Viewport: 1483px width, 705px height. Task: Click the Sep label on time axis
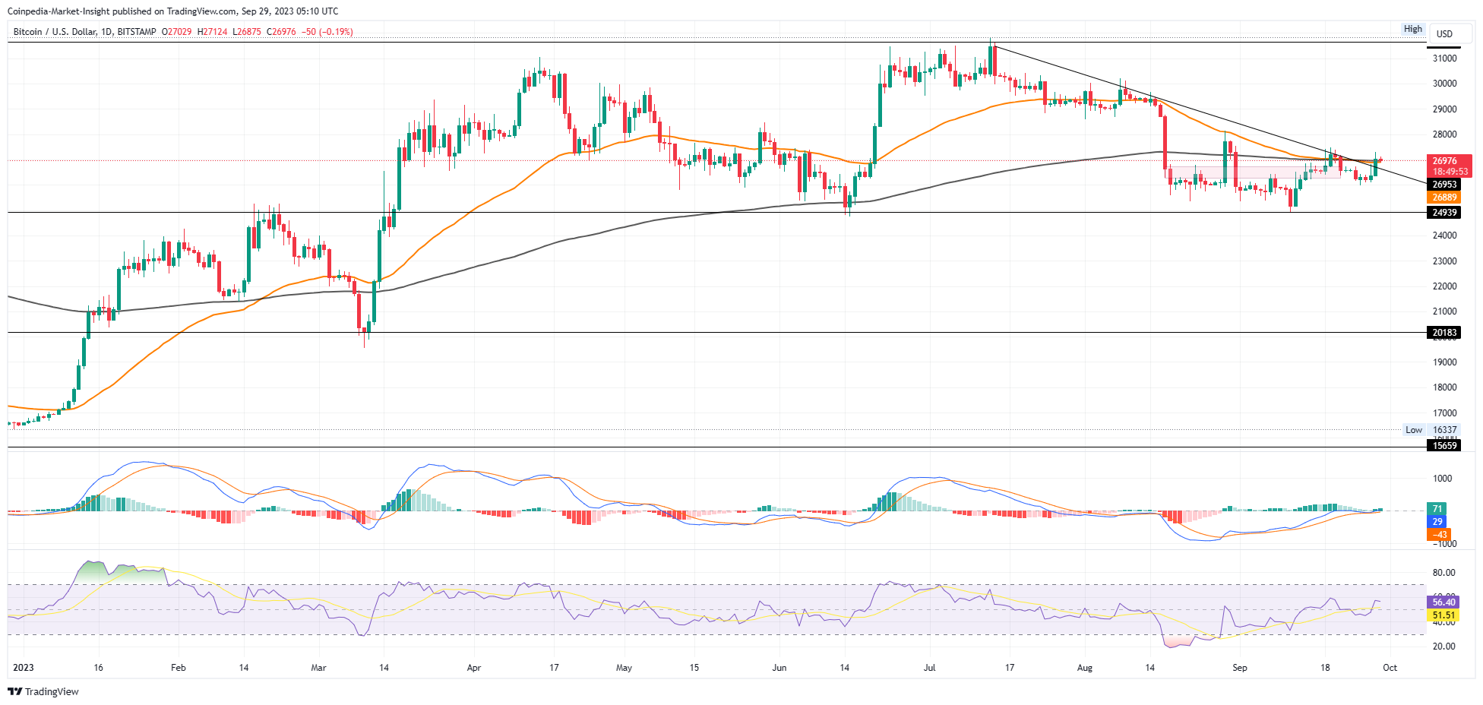point(1240,668)
